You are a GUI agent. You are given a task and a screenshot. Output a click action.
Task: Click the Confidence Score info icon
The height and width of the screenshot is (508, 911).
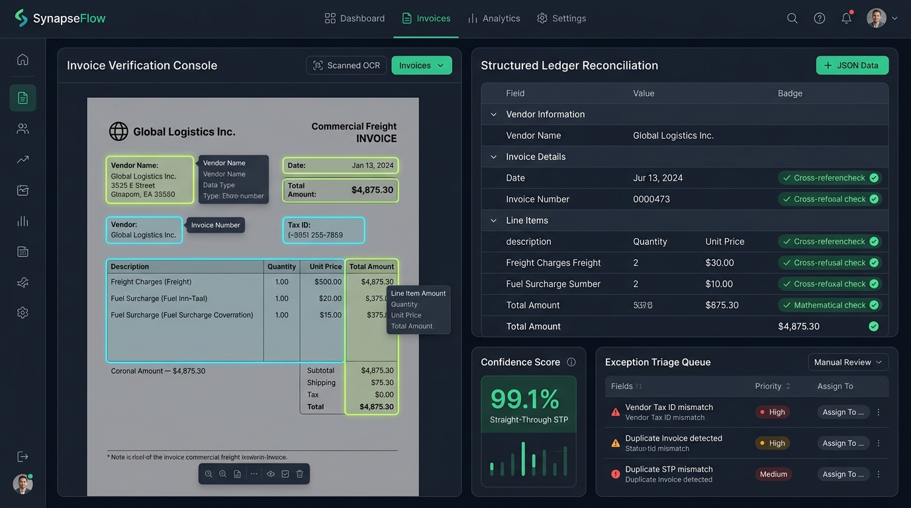(x=571, y=362)
